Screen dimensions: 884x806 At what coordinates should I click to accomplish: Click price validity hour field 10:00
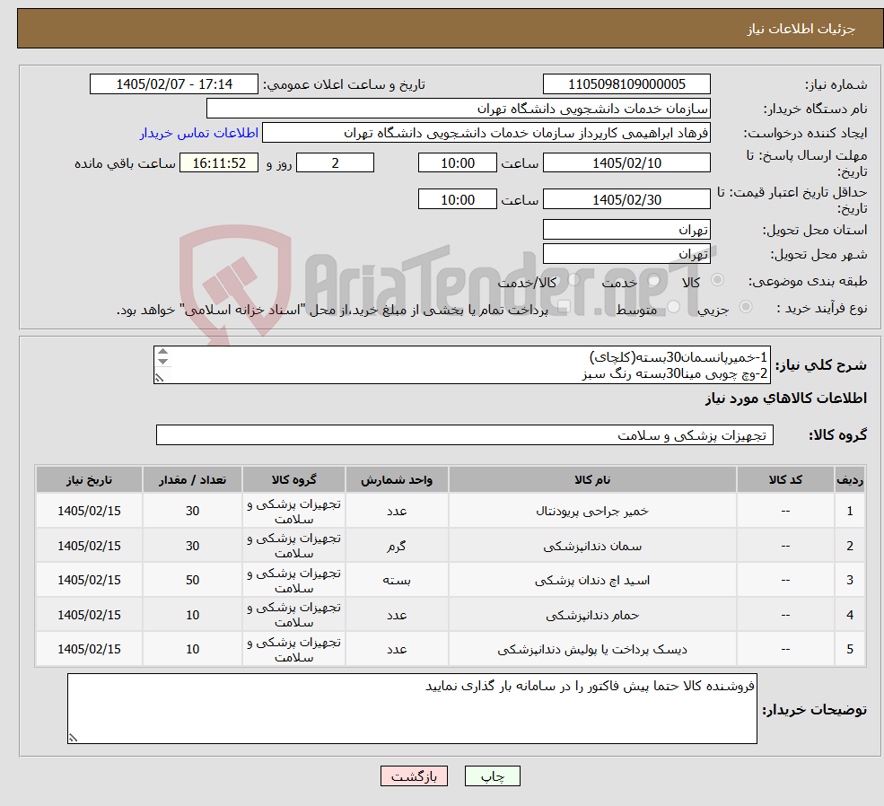[457, 199]
